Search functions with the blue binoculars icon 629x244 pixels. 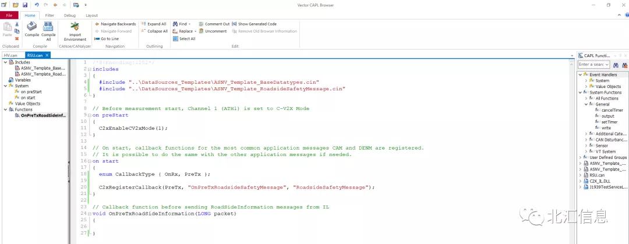616,65
